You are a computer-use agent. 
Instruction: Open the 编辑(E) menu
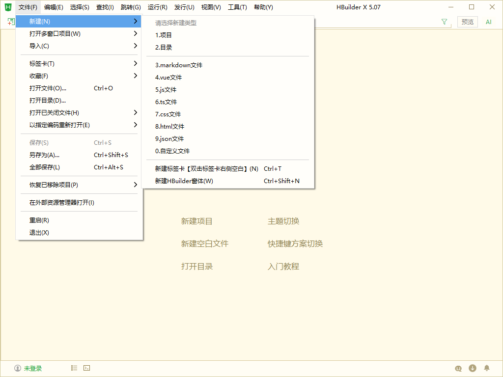[54, 7]
